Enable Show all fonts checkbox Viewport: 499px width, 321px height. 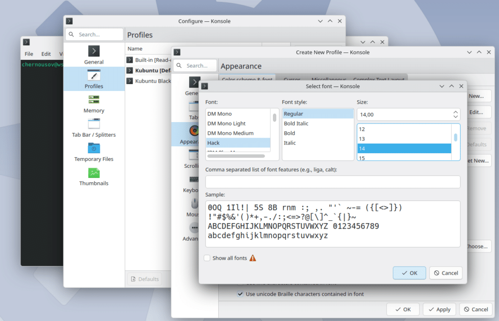pos(207,258)
